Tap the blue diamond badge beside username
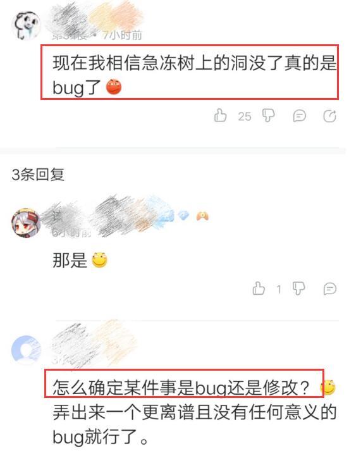The image size is (349, 451). coord(183,215)
